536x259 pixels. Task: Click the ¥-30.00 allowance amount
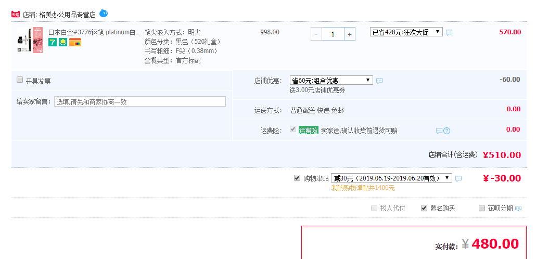(502, 178)
